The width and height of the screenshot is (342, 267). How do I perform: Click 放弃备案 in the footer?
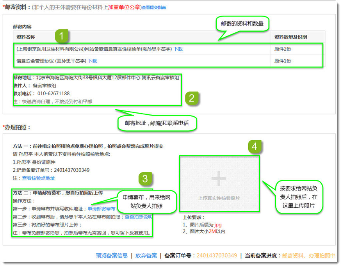146,256
